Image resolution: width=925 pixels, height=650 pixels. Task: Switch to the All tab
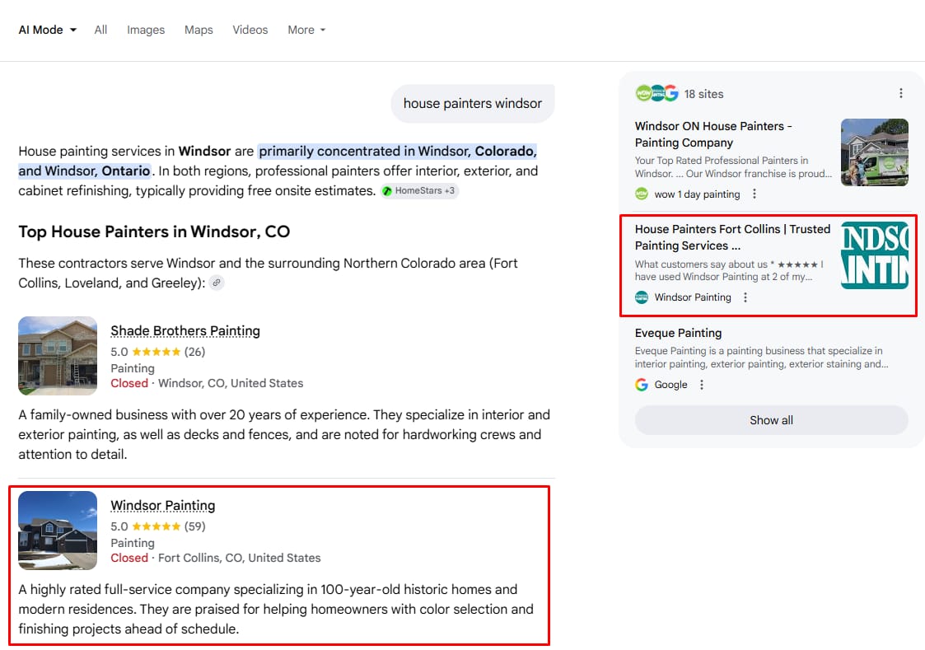[100, 30]
